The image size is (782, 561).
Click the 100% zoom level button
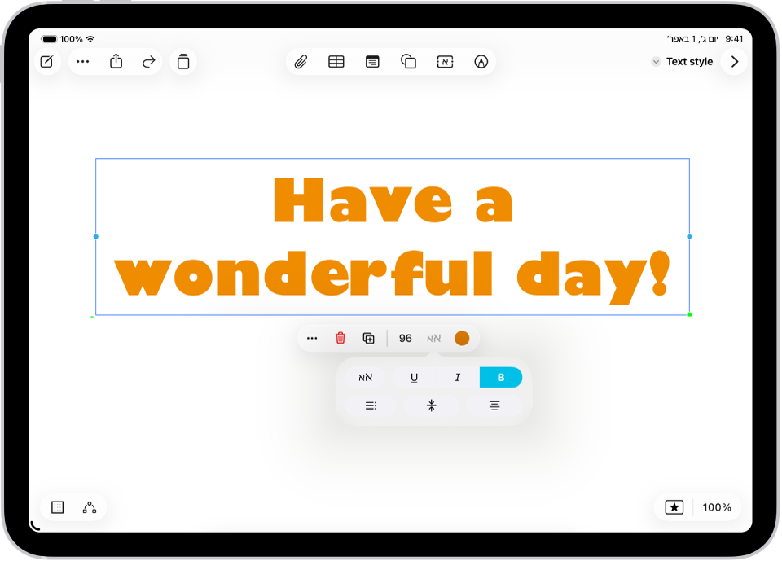click(717, 507)
